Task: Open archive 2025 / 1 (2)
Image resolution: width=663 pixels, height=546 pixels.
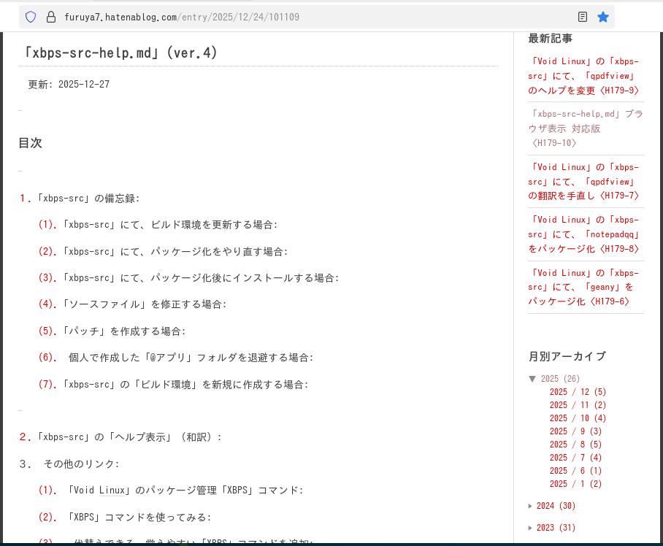Action: [x=575, y=483]
